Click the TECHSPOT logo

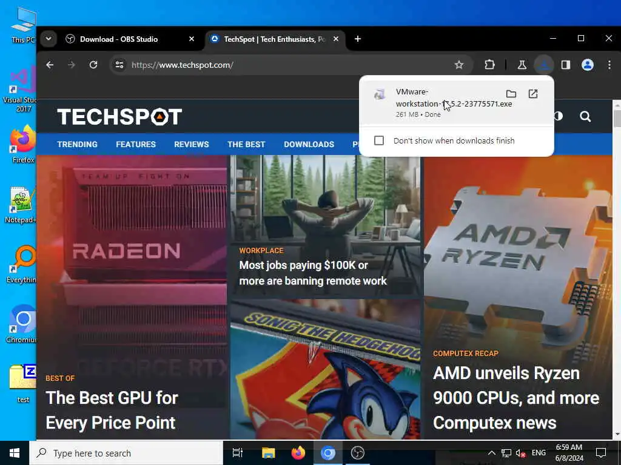point(119,117)
